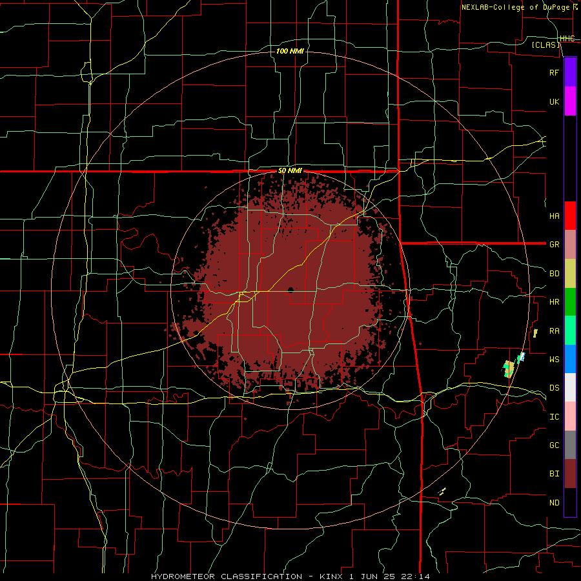The height and width of the screenshot is (581, 581).
Task: Click the [CLAS] units label
Action: (545, 45)
